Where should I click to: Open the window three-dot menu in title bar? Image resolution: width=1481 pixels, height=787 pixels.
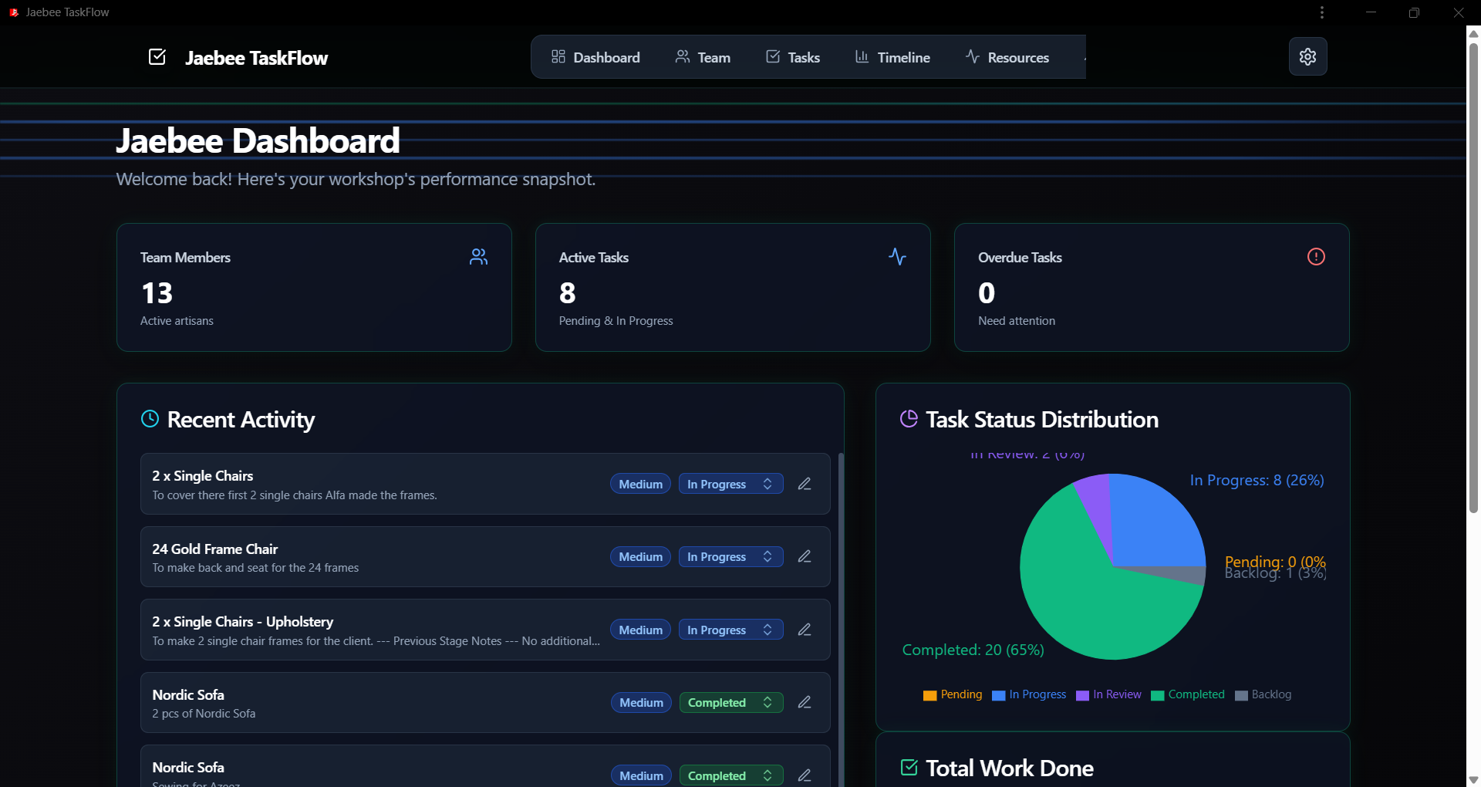pos(1322,12)
